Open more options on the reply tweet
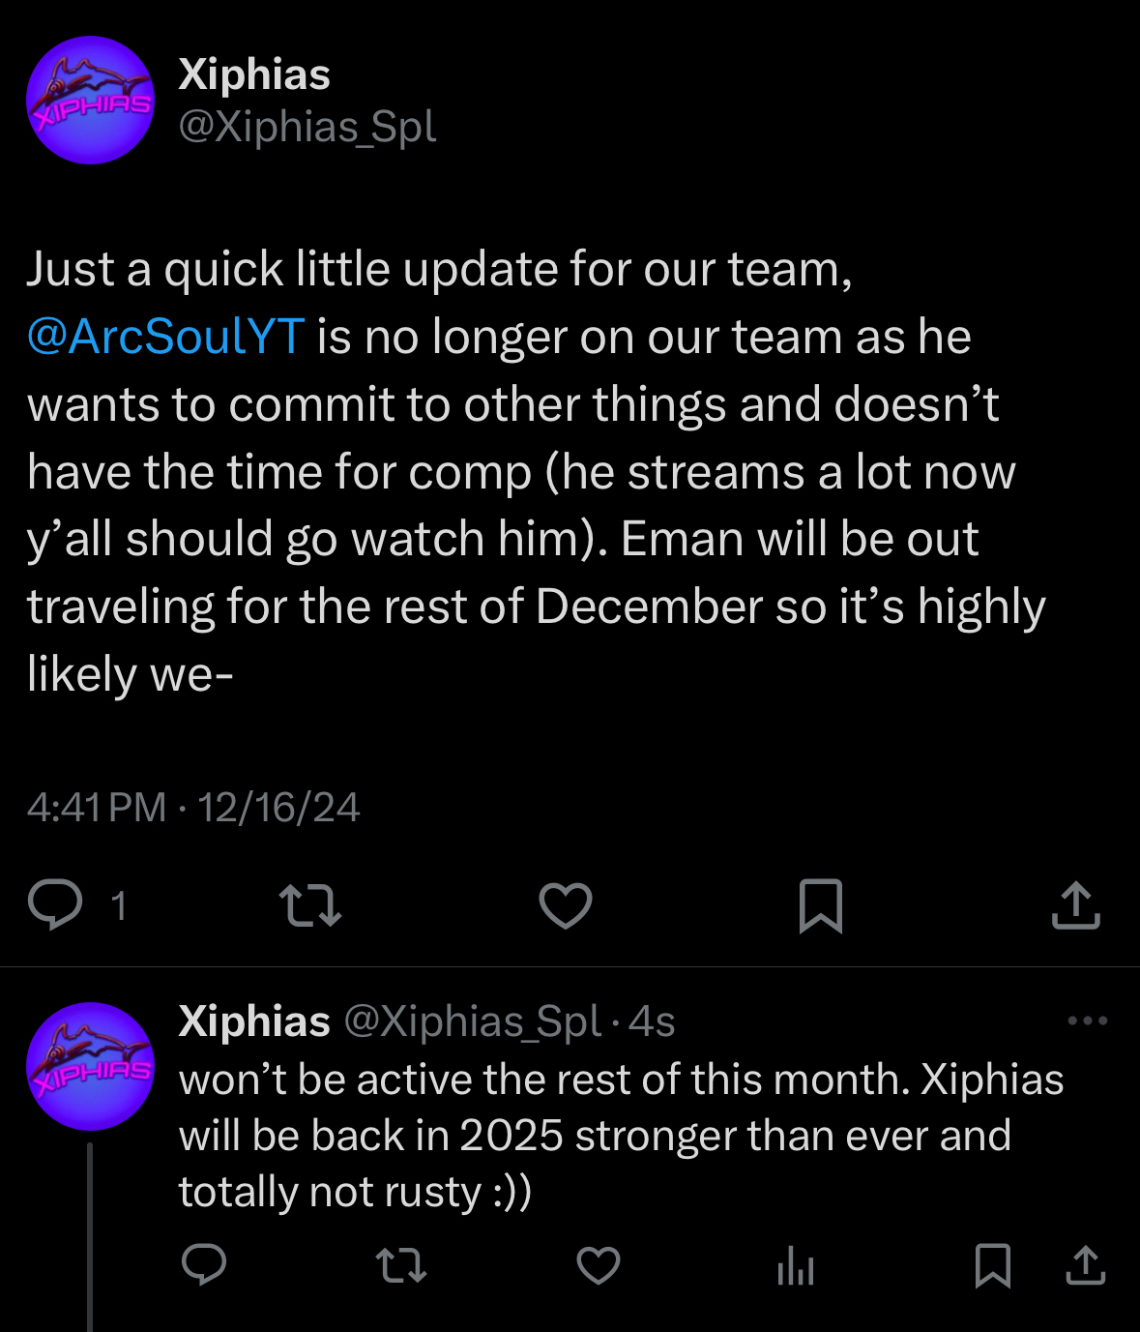 point(1088,1021)
